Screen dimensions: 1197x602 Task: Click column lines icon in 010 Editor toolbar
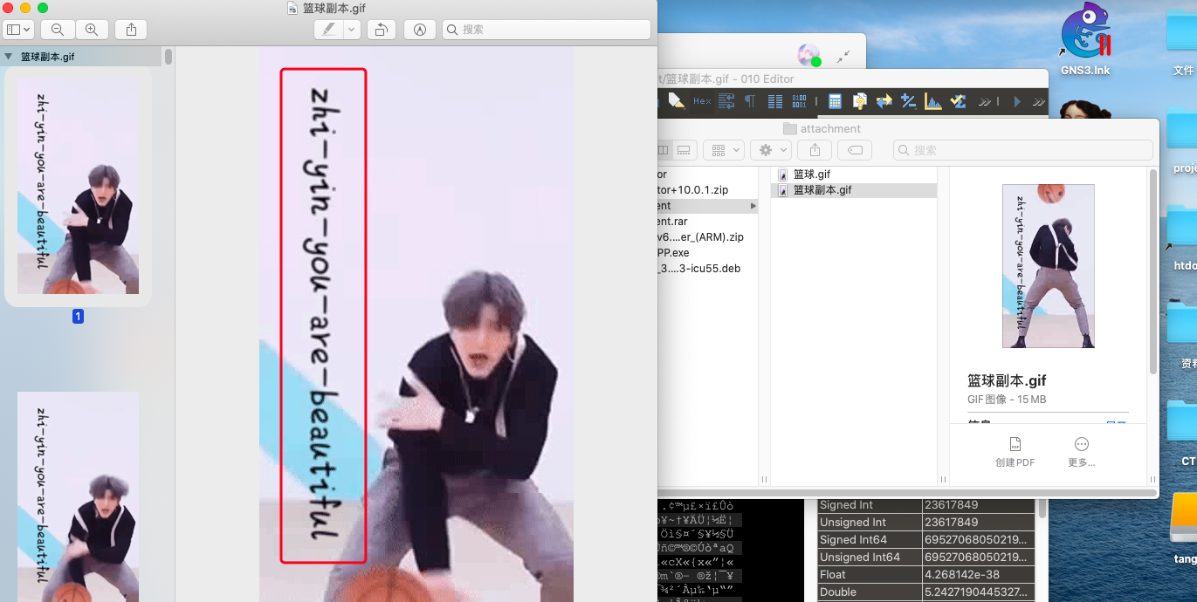(x=774, y=101)
